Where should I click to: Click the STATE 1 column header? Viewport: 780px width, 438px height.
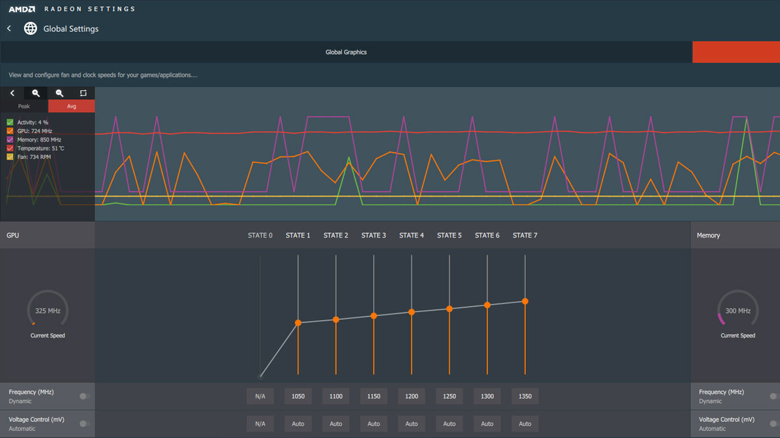[x=298, y=236]
